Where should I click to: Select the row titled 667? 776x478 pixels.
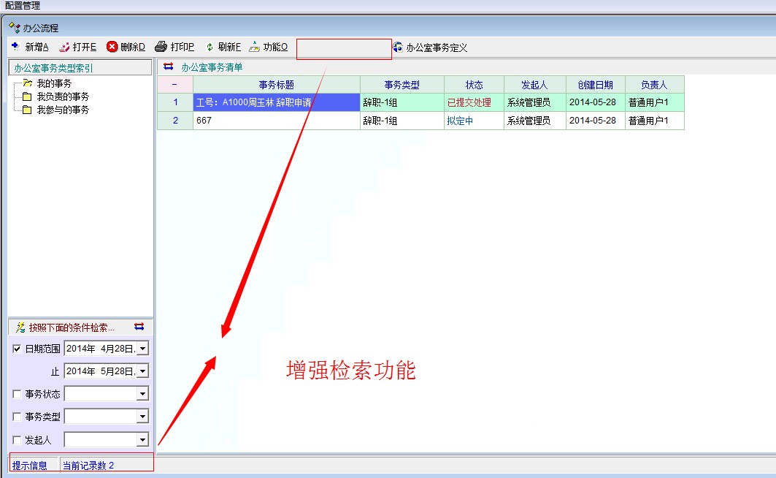276,121
